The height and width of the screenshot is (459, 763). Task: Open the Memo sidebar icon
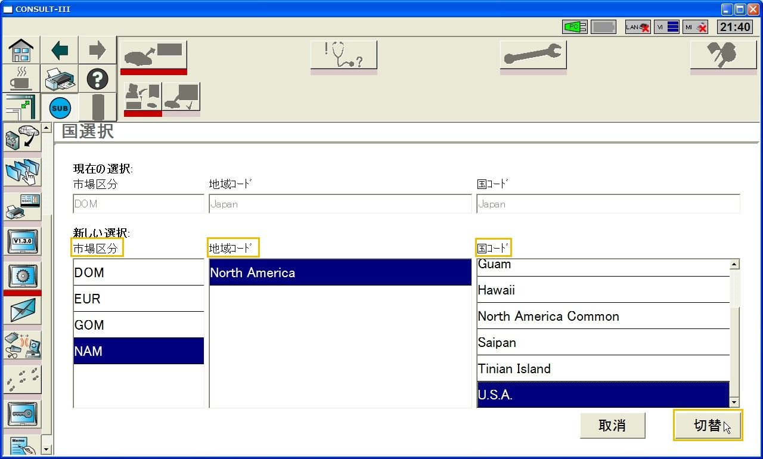click(x=23, y=445)
